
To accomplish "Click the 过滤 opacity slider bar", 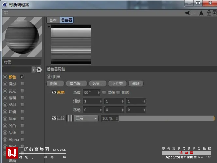I will (x=167, y=118).
